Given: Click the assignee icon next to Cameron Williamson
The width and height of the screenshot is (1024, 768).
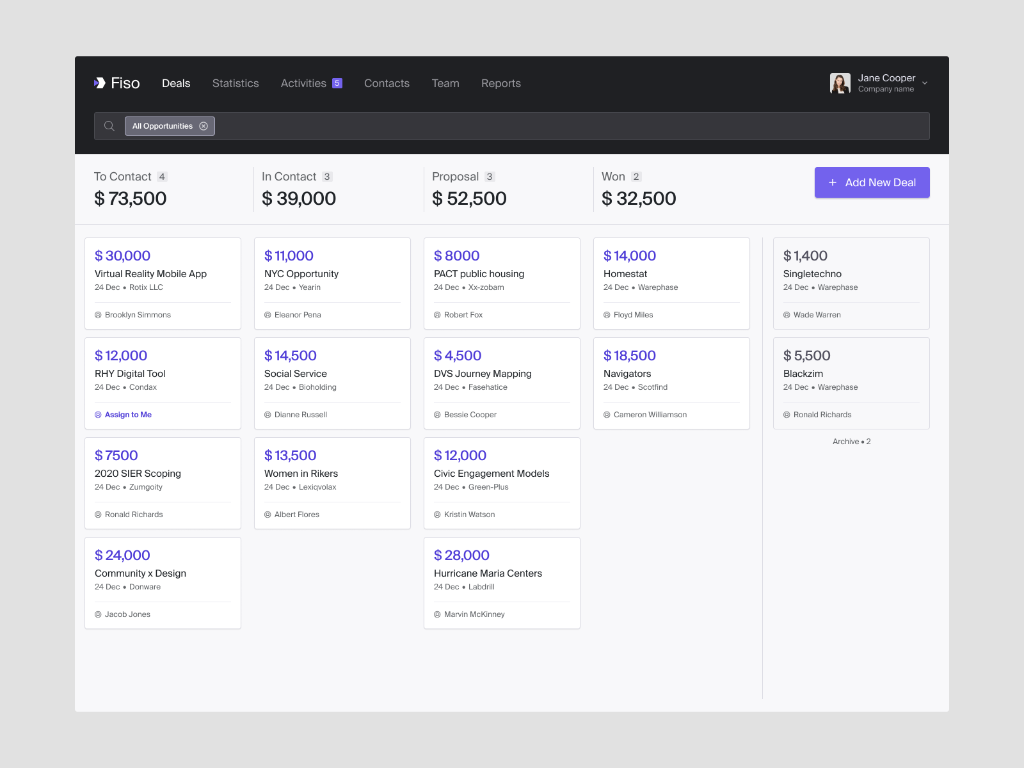Looking at the screenshot, I should (x=606, y=414).
